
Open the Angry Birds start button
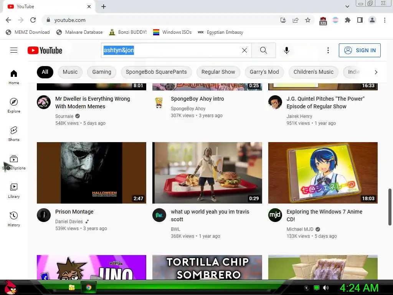point(10,287)
